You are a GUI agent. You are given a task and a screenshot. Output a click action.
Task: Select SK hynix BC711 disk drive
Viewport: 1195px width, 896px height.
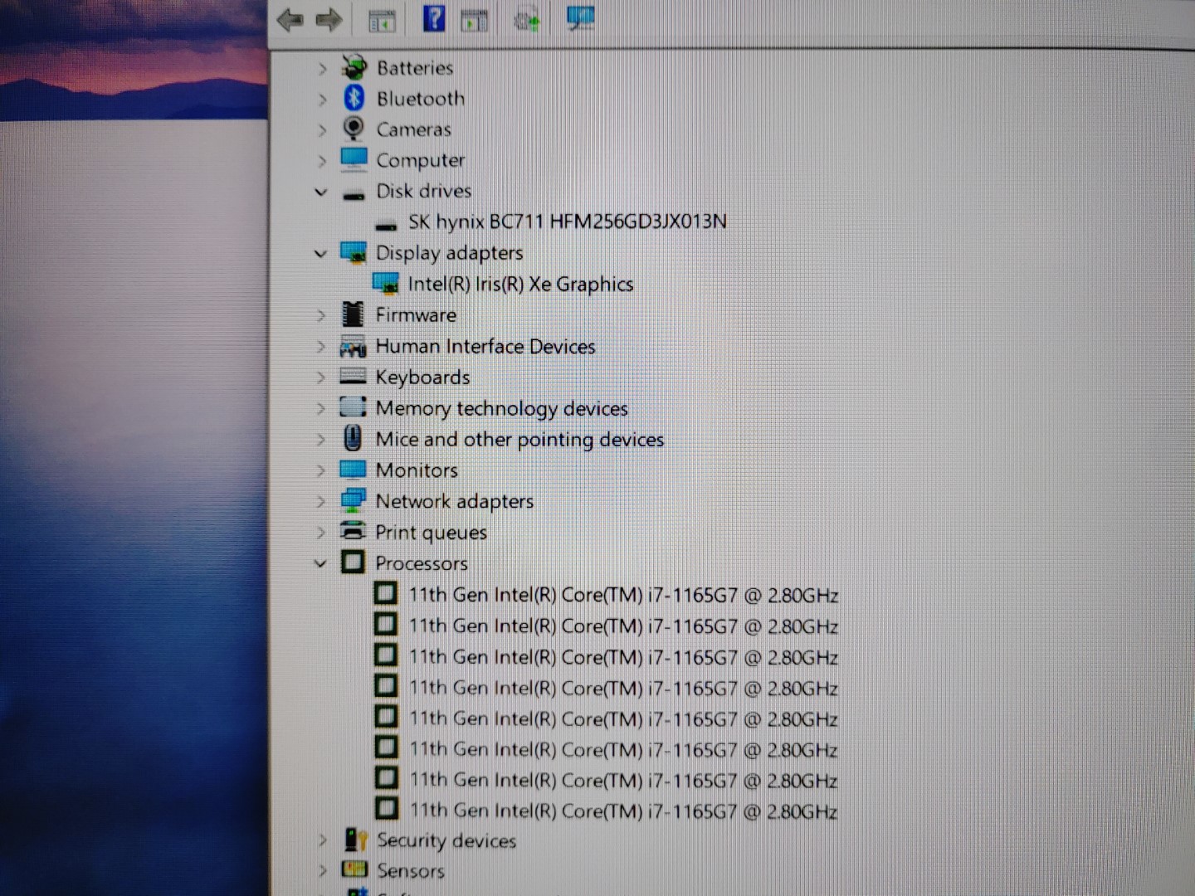567,222
